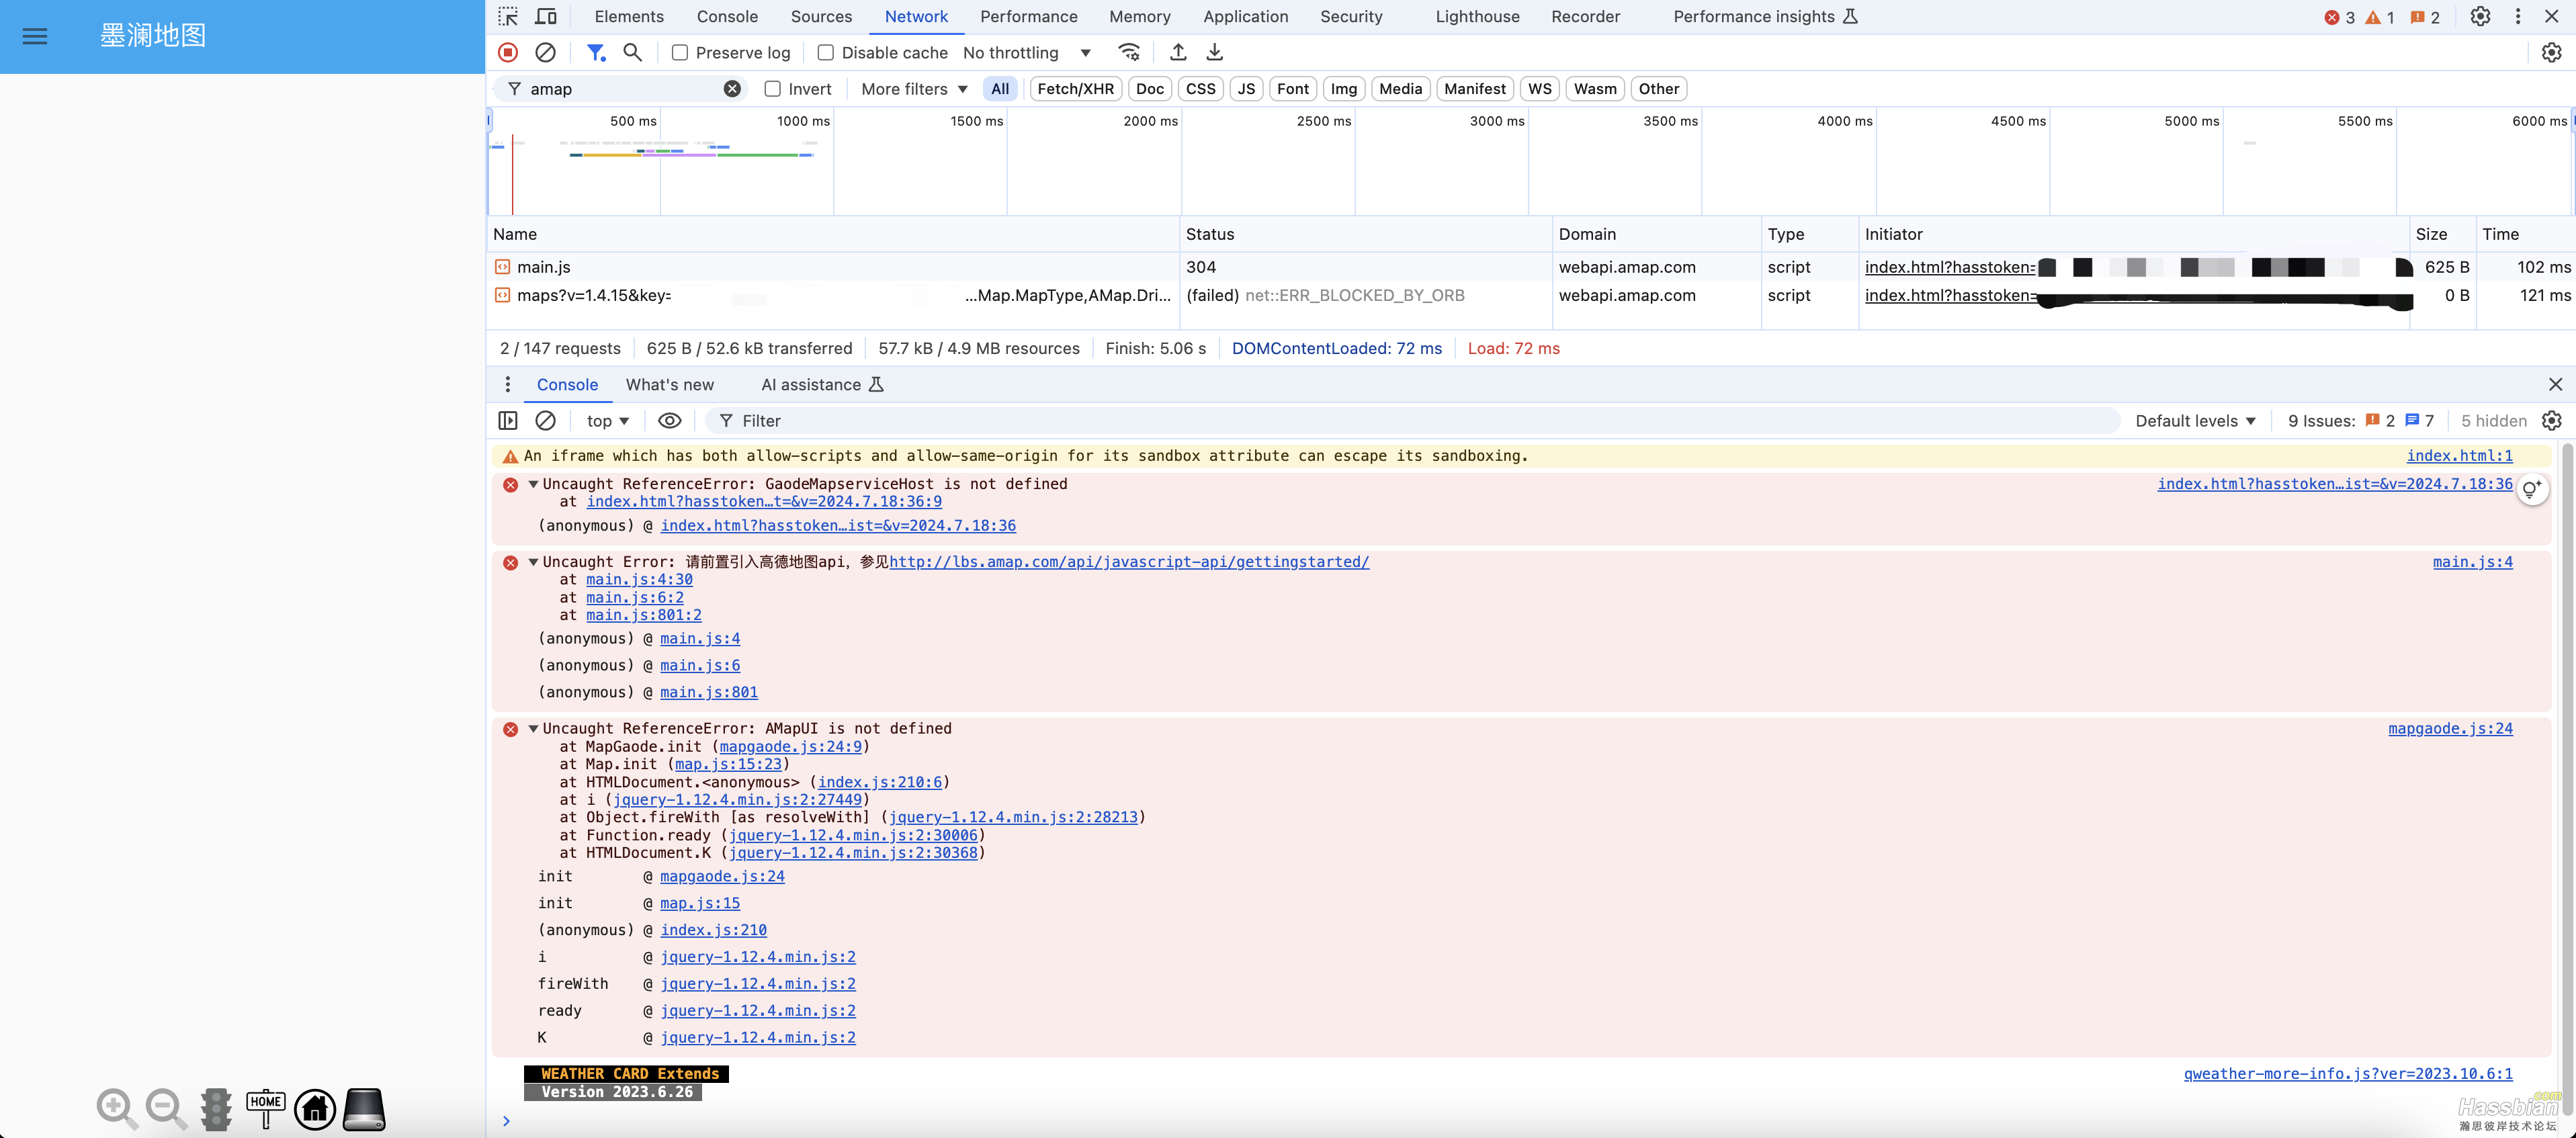Open console settings gear
Image resolution: width=2576 pixels, height=1138 pixels.
coord(2551,421)
